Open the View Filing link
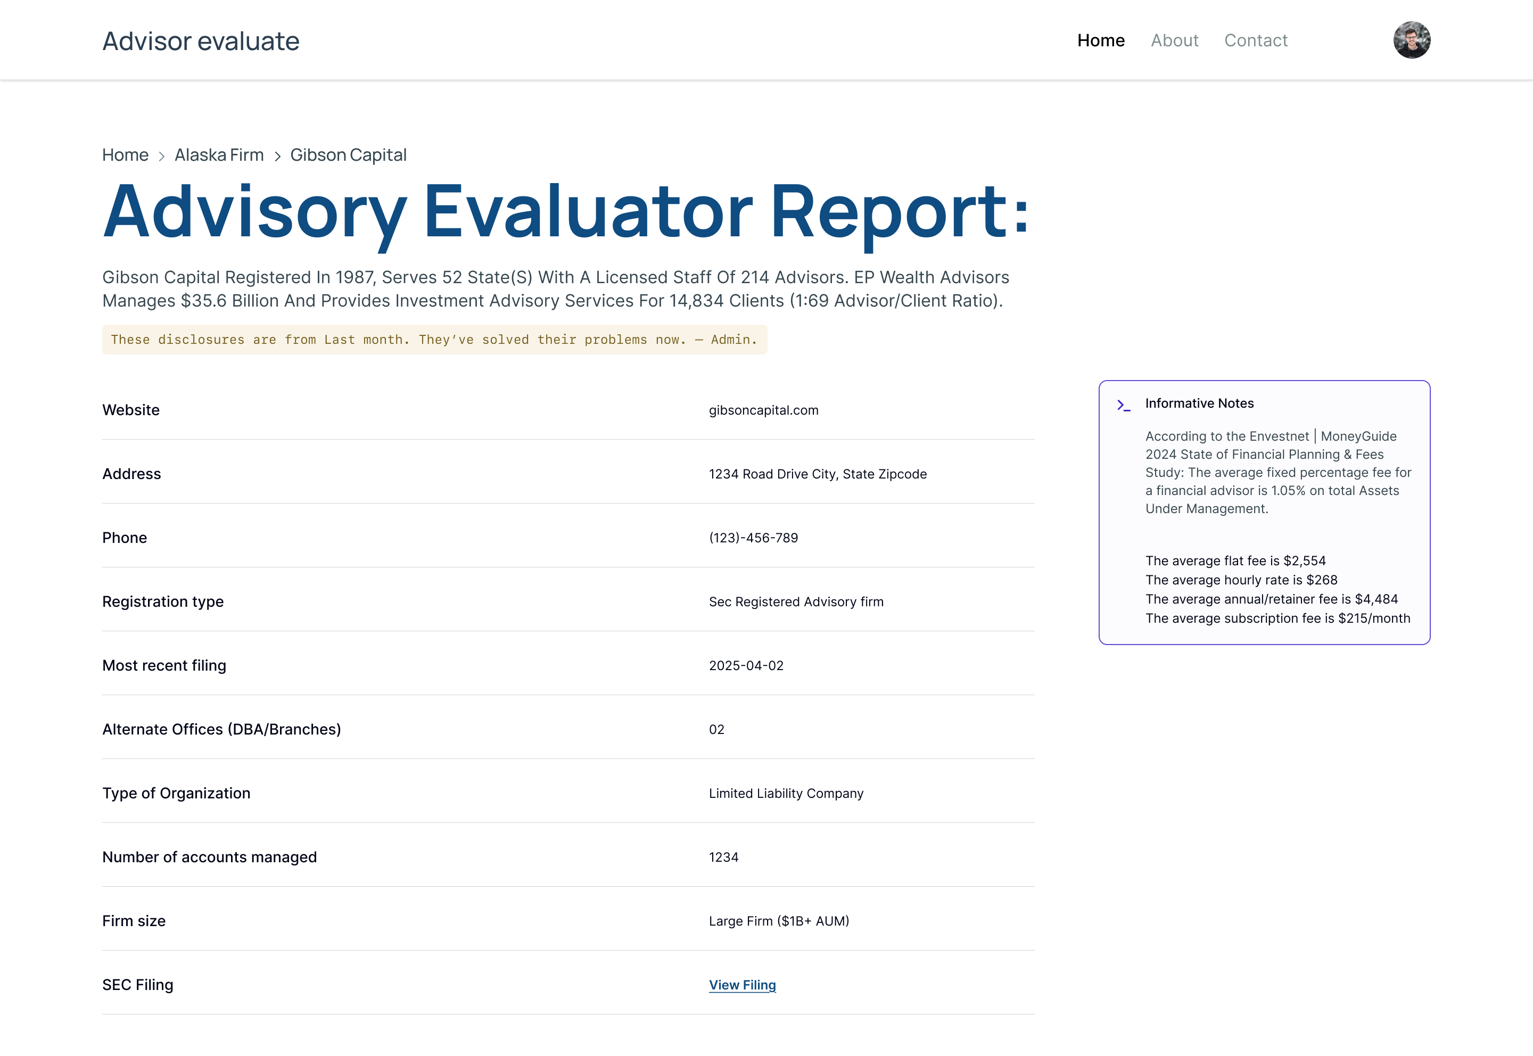The width and height of the screenshot is (1533, 1056). [x=741, y=985]
